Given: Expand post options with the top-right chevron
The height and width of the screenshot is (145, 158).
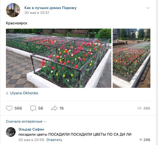Looking at the screenshot, I should pos(148,8).
